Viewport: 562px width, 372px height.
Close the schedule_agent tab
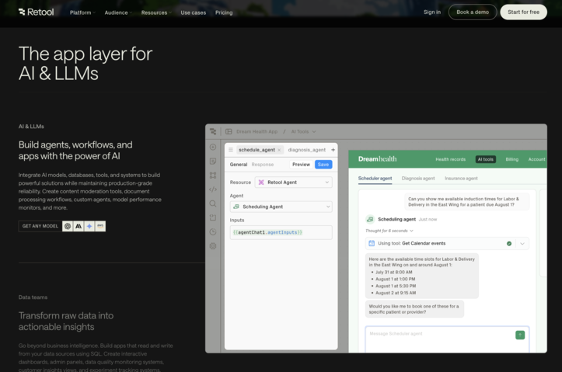pos(279,150)
